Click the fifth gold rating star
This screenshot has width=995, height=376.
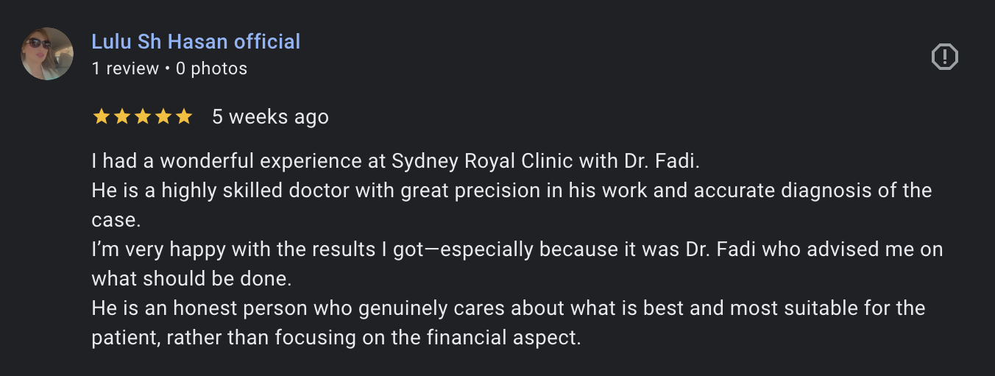pos(184,116)
